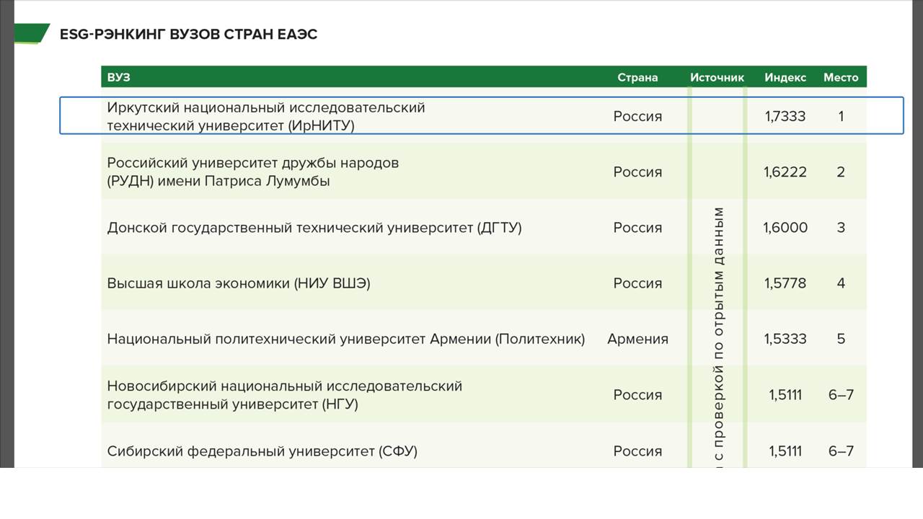Click the 'Источник' column header
Screen dimensions: 923x519
717,77
